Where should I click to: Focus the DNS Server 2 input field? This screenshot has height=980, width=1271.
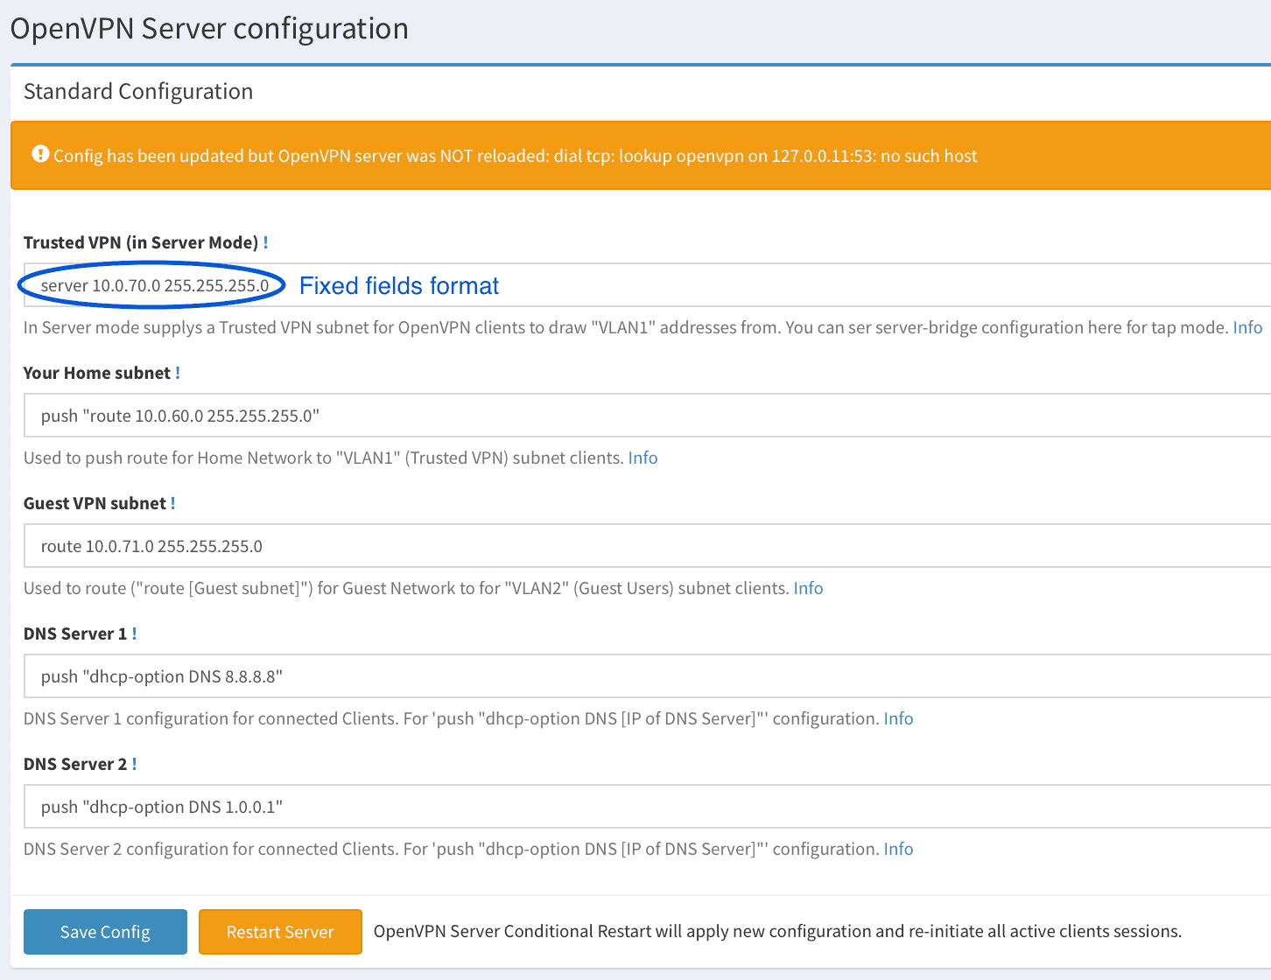pos(648,807)
